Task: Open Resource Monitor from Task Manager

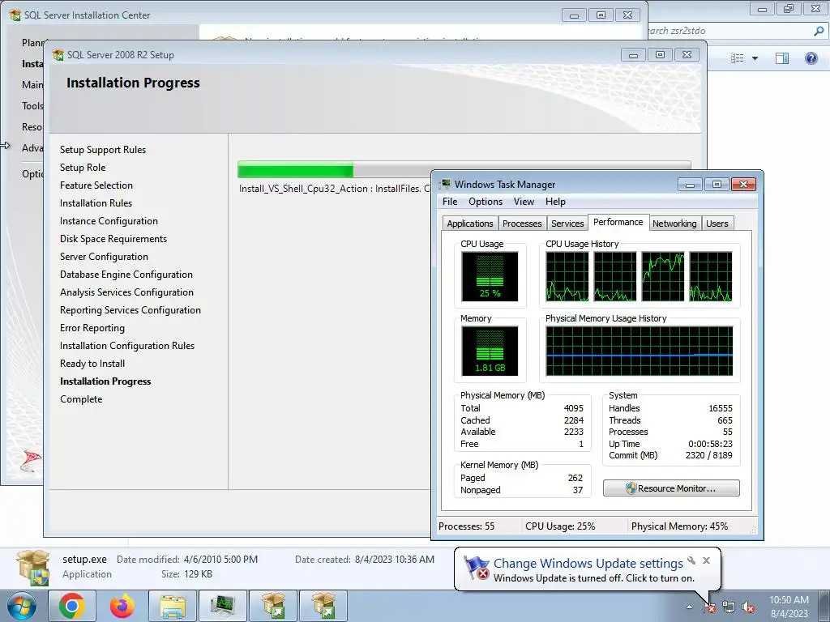Action: (x=671, y=488)
